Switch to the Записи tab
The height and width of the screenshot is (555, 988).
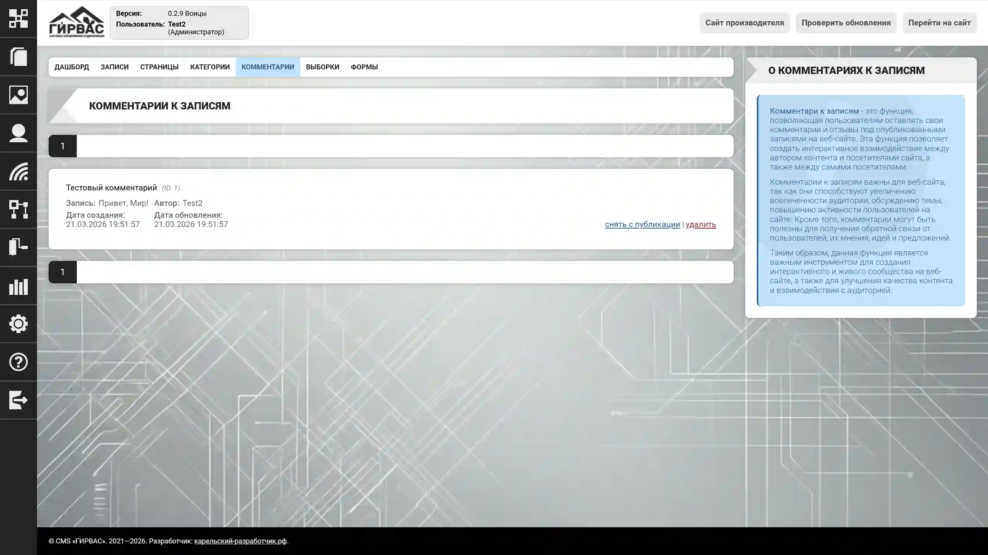(x=115, y=67)
